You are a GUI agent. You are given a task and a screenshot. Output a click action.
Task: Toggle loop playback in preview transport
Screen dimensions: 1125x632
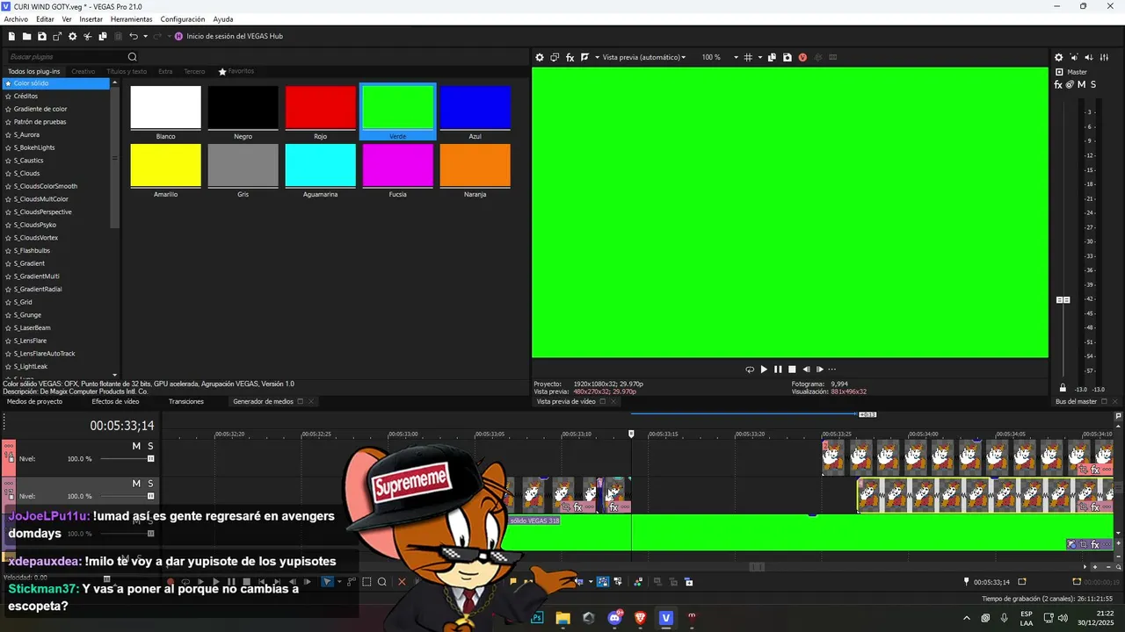tap(750, 370)
